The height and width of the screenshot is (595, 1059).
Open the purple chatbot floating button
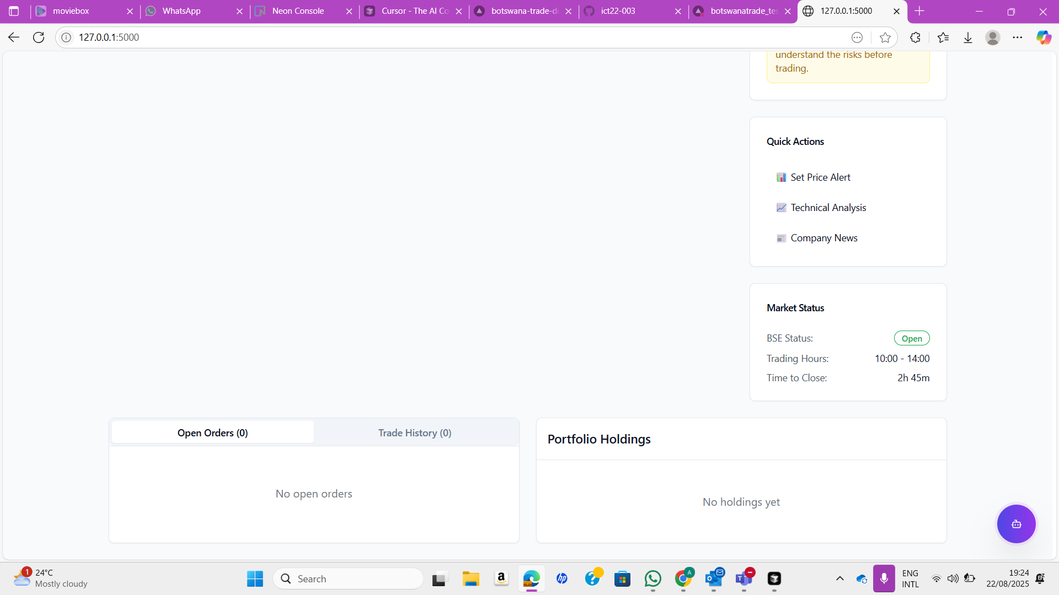pyautogui.click(x=1016, y=524)
